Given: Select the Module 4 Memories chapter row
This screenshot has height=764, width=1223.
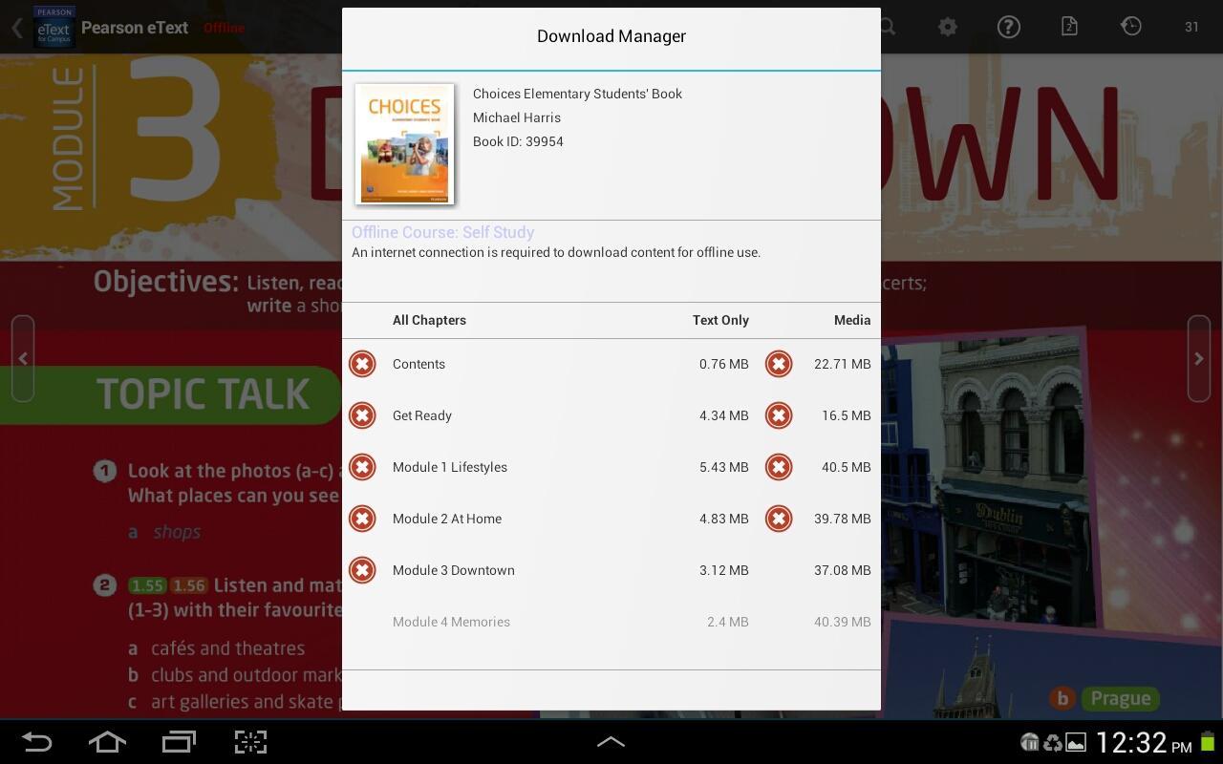Looking at the screenshot, I should click(451, 622).
